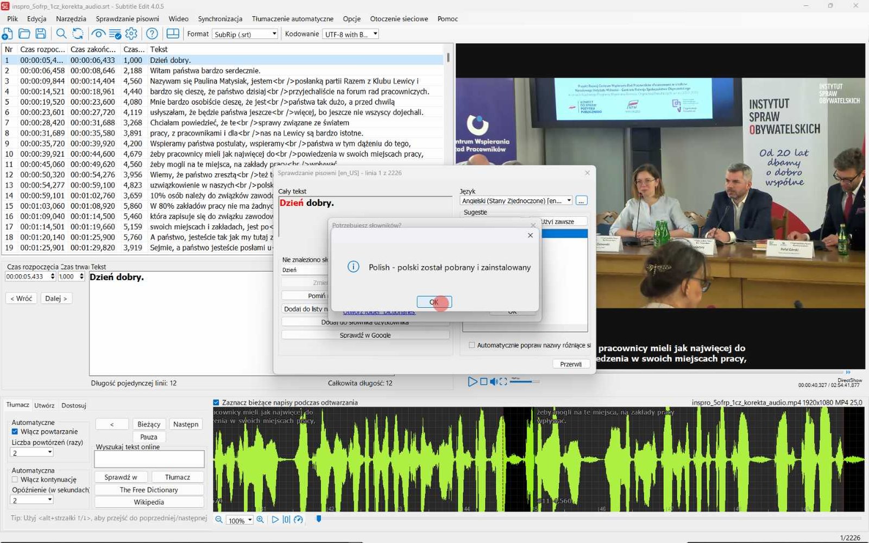869x543 pixels.
Task: Open the Format SubRip (.srt) dropdown
Action: [x=245, y=34]
